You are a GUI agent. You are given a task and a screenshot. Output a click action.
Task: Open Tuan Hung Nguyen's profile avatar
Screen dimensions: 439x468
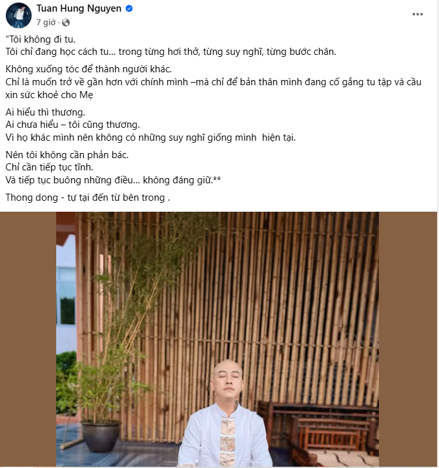tap(19, 15)
